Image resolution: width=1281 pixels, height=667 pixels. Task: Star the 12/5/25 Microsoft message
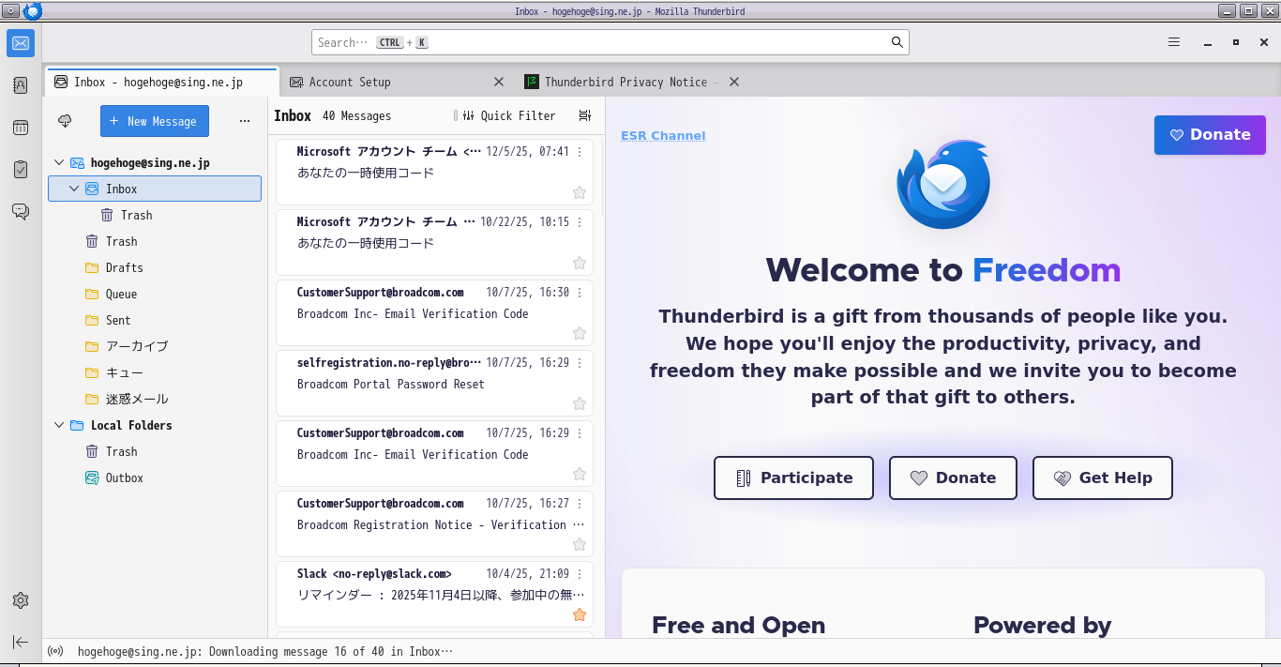tap(580, 192)
